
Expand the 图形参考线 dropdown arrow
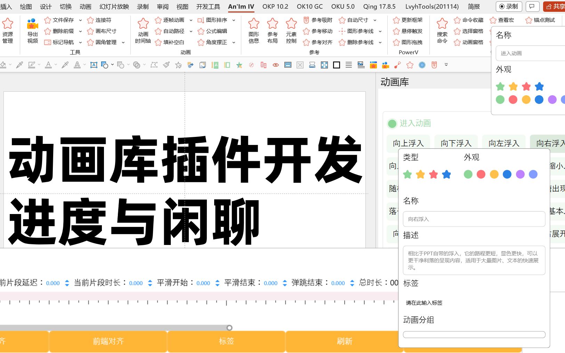coord(380,31)
